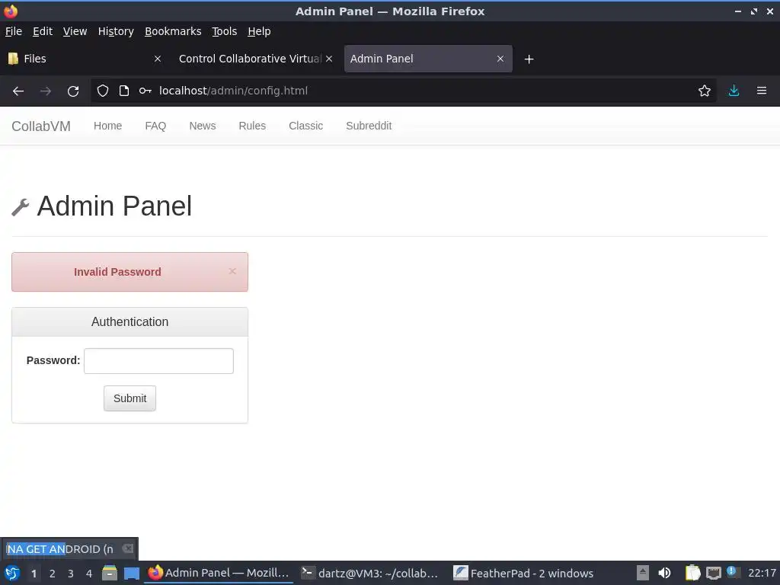Open the Tools menu
780x585 pixels.
click(225, 31)
